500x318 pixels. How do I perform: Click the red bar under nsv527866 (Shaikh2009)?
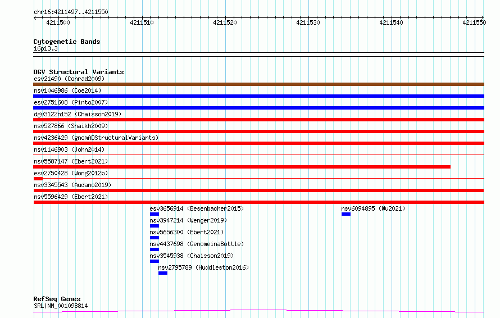coord(258,131)
